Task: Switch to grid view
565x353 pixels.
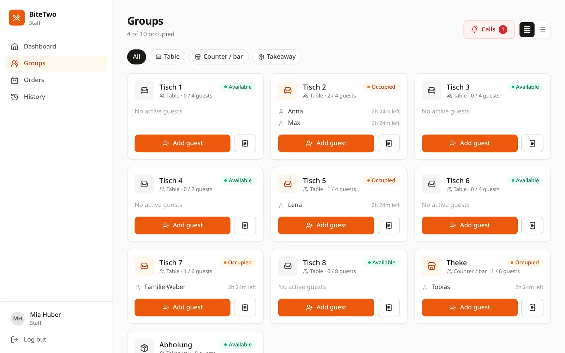Action: (x=527, y=30)
